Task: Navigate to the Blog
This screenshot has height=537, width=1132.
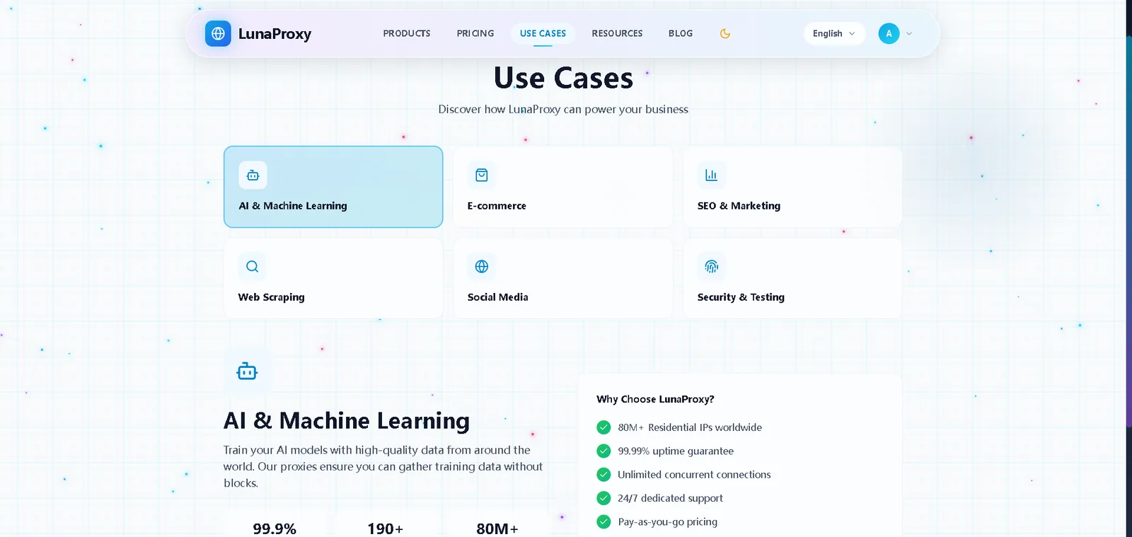Action: [x=681, y=33]
